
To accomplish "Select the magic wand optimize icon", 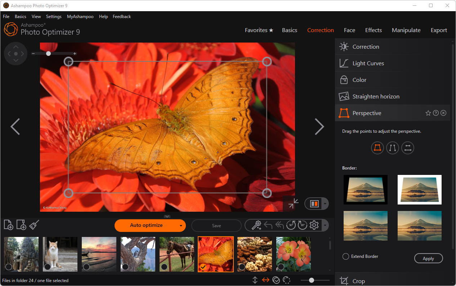I will [256, 225].
